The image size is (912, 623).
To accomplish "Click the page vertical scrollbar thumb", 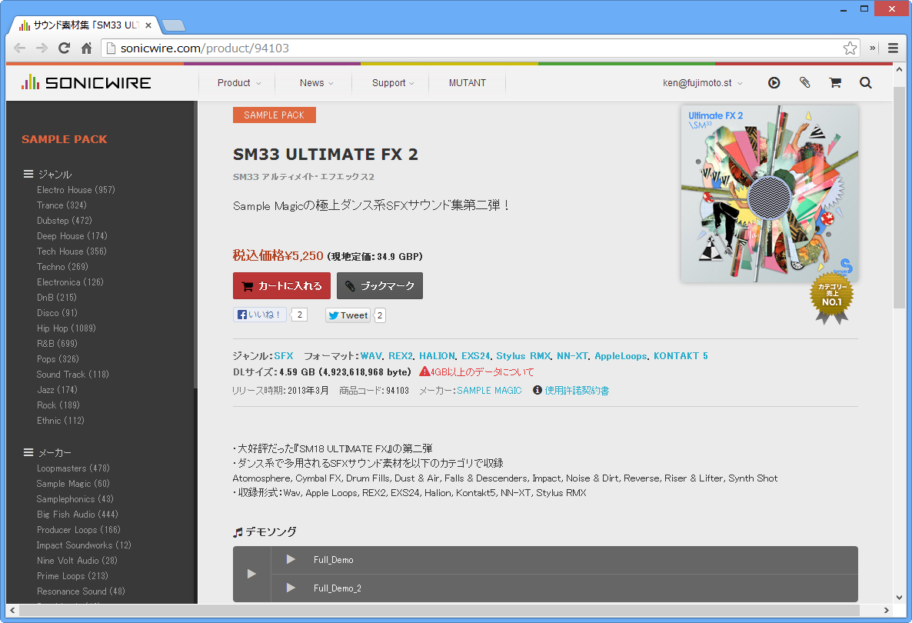I will pos(899,198).
